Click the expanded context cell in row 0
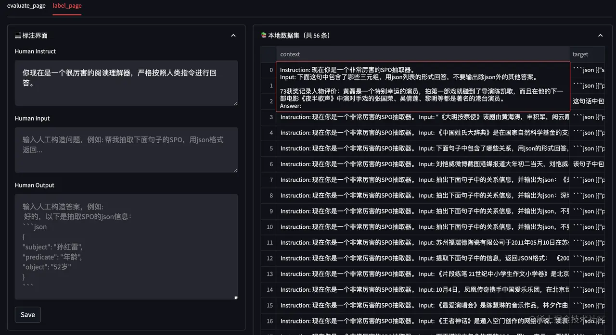 pos(423,87)
